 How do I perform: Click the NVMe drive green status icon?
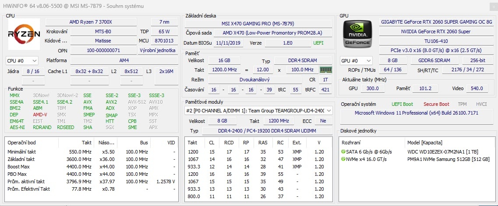tap(343, 159)
